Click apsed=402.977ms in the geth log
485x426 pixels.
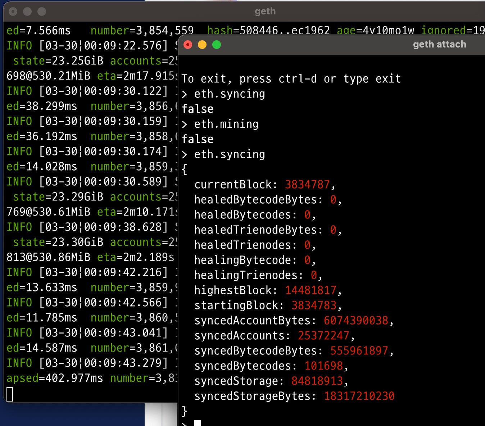tap(55, 378)
